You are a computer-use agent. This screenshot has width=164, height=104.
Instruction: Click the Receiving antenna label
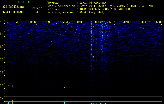coord(60,12)
